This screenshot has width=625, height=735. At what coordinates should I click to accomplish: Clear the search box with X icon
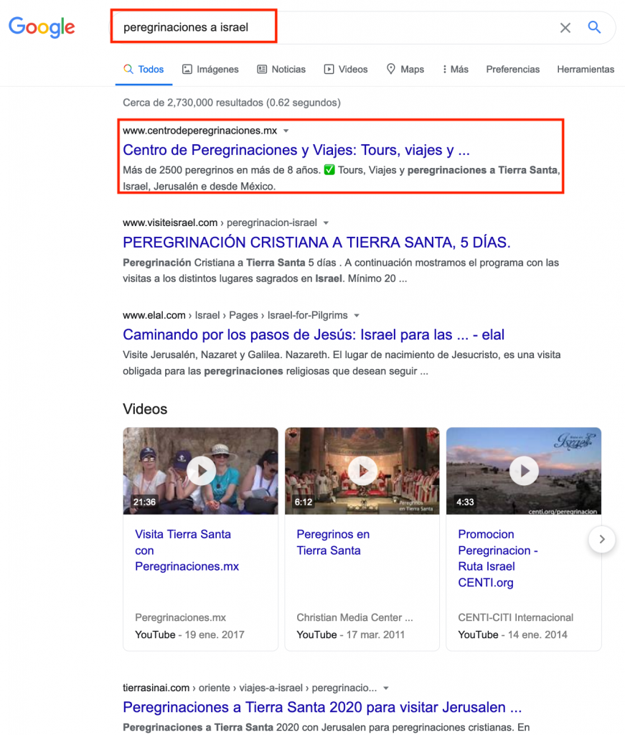(x=565, y=28)
